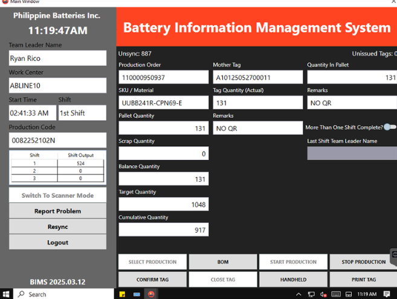Viewport: 397px width, 299px height.
Task: Click the search magnifier icon on the taskbar
Action: [21, 294]
